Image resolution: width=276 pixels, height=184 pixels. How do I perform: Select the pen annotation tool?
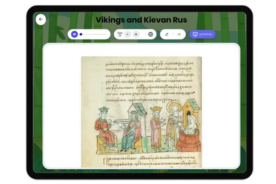pos(167,34)
